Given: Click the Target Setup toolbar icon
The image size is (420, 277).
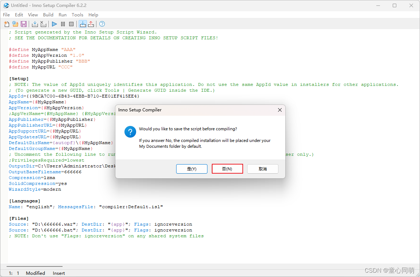Looking at the screenshot, I should point(83,24).
